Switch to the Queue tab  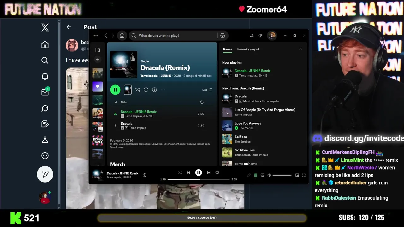point(228,49)
